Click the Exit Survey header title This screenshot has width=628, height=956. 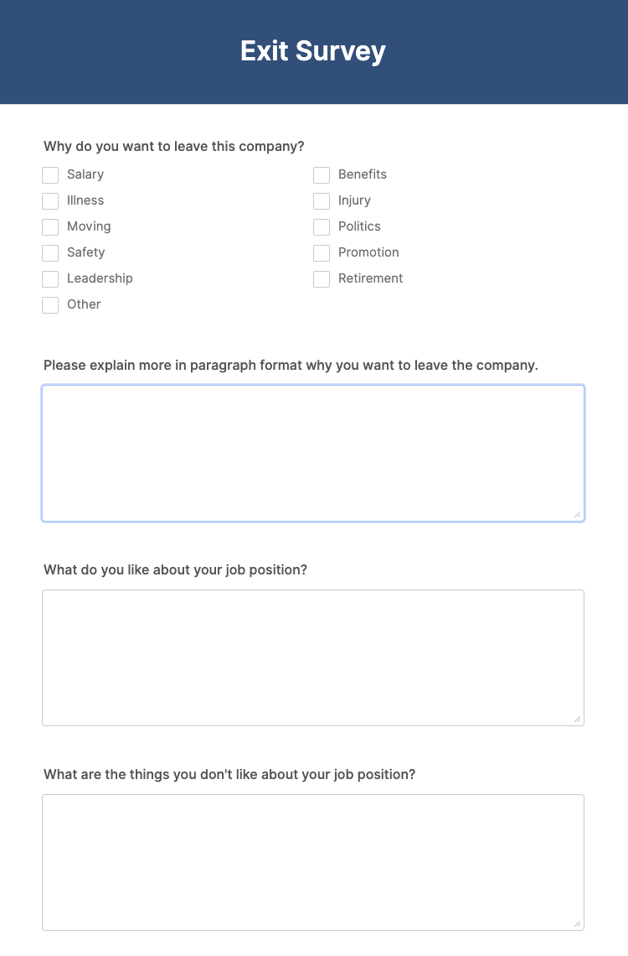coord(313,51)
